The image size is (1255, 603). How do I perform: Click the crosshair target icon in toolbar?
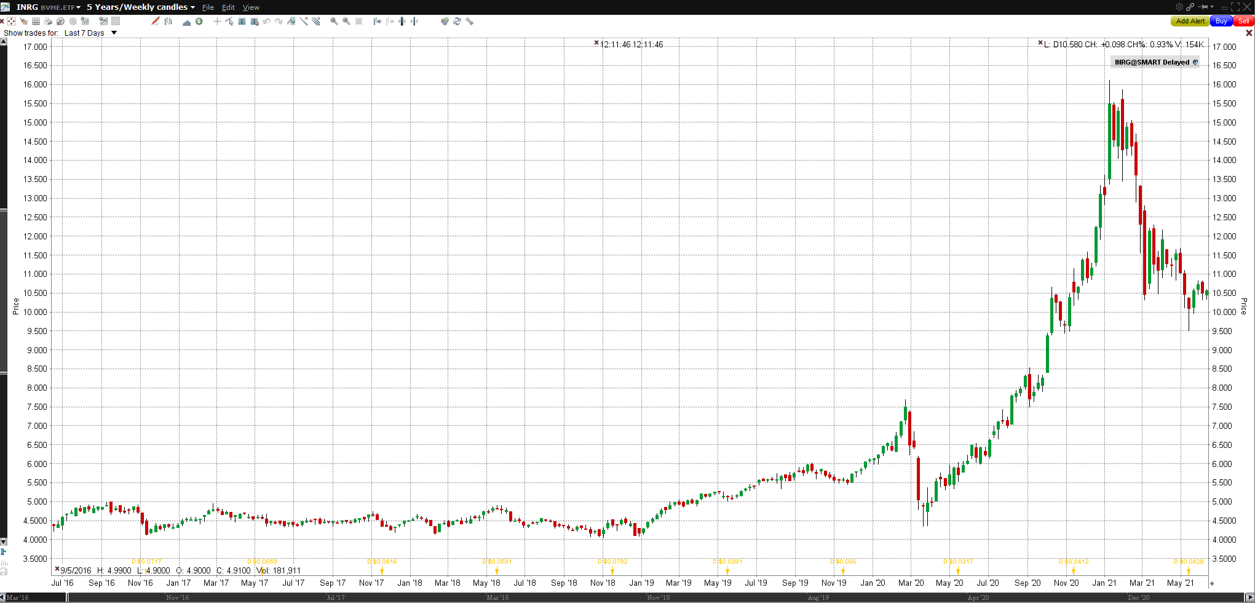[11, 21]
